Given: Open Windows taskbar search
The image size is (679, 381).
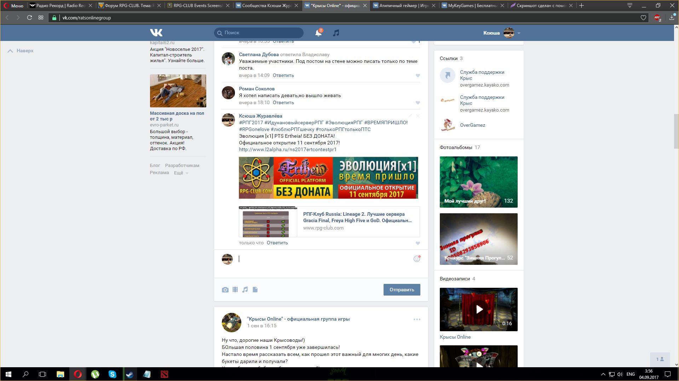Looking at the screenshot, I should 25,374.
